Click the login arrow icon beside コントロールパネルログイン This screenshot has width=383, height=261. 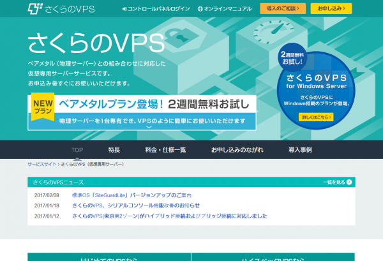[x=124, y=9]
